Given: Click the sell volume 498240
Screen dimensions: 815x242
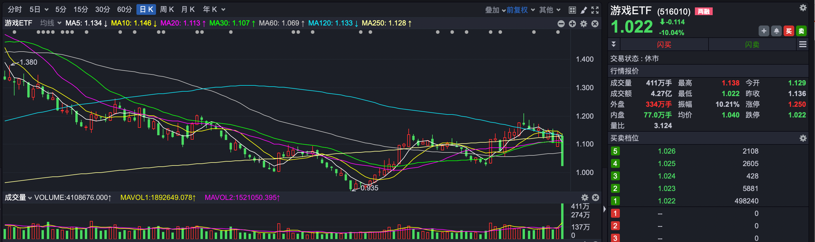Looking at the screenshot, I should tap(746, 201).
